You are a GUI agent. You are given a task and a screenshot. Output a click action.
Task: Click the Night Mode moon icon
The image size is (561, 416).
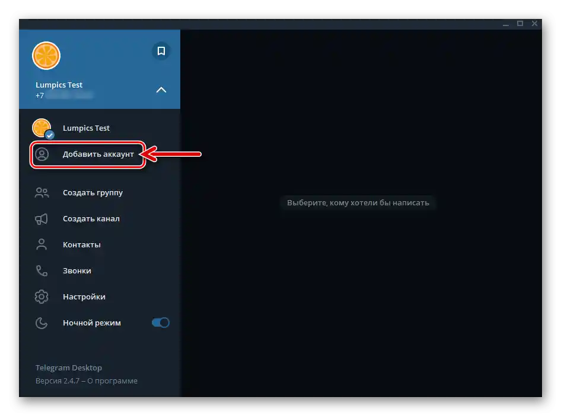click(x=41, y=323)
